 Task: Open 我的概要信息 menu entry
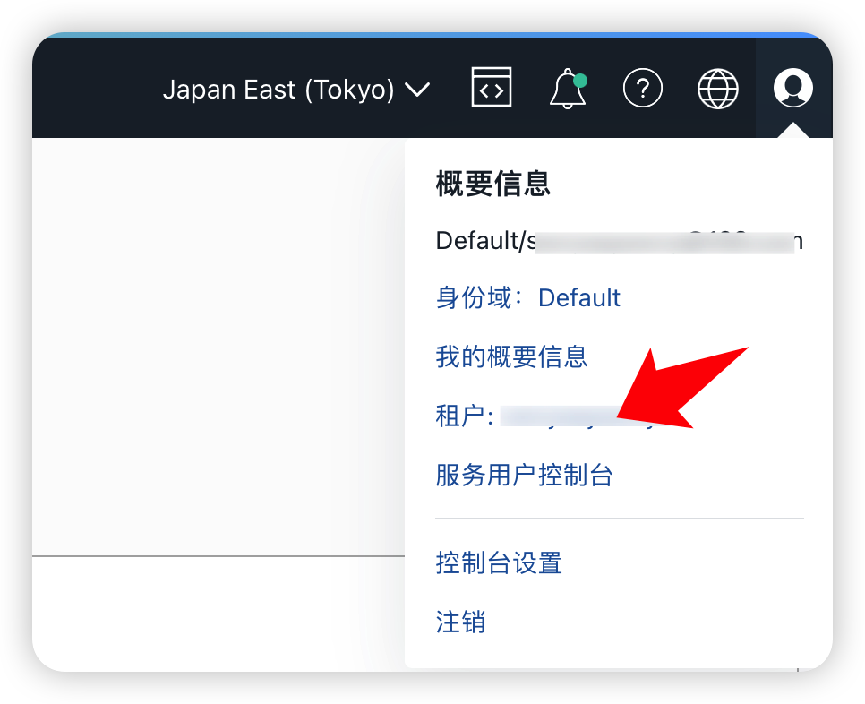tap(511, 356)
